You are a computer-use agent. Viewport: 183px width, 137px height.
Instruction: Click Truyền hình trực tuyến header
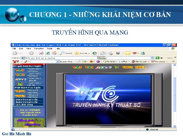[28, 66]
